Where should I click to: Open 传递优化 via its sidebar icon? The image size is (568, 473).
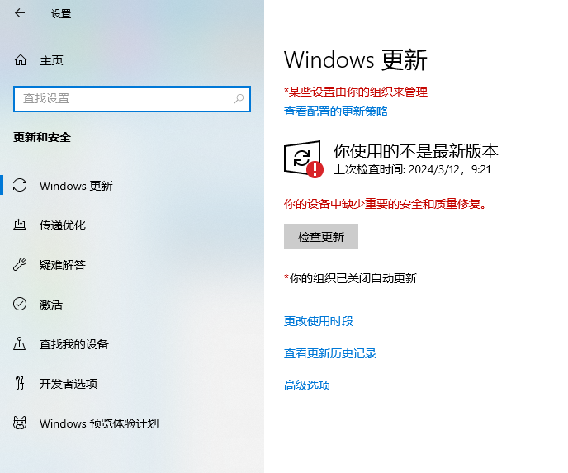21,225
